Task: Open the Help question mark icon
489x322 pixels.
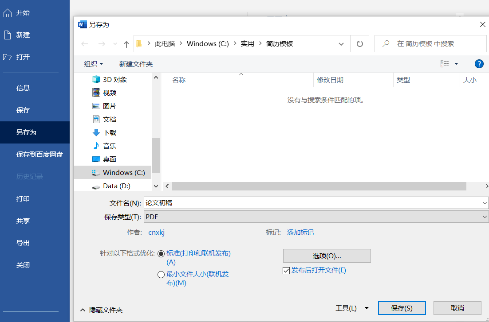Action: pyautogui.click(x=479, y=63)
